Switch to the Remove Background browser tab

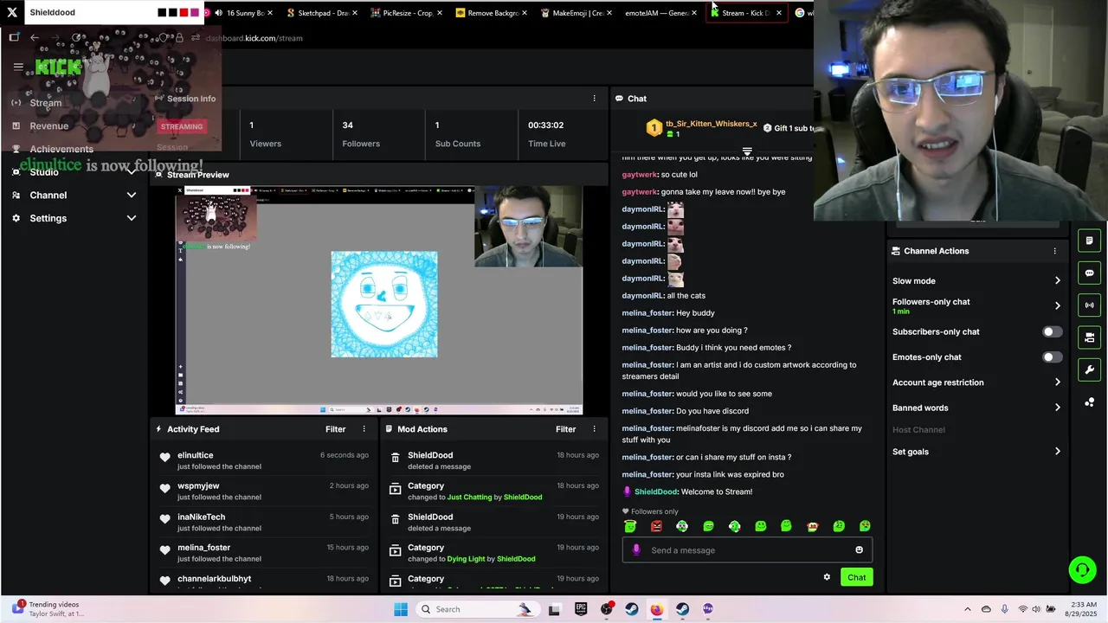(492, 13)
